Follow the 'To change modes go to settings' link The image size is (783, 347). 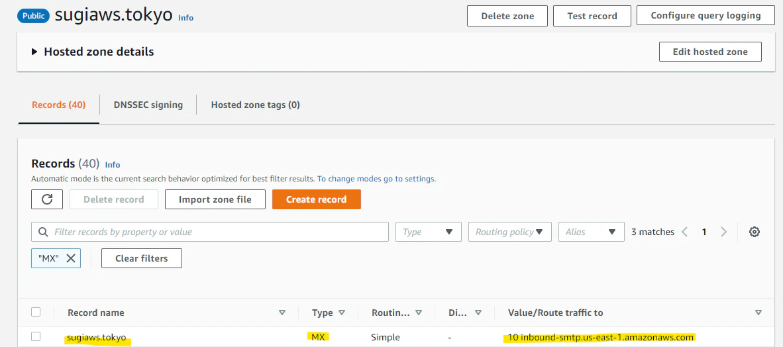point(376,178)
